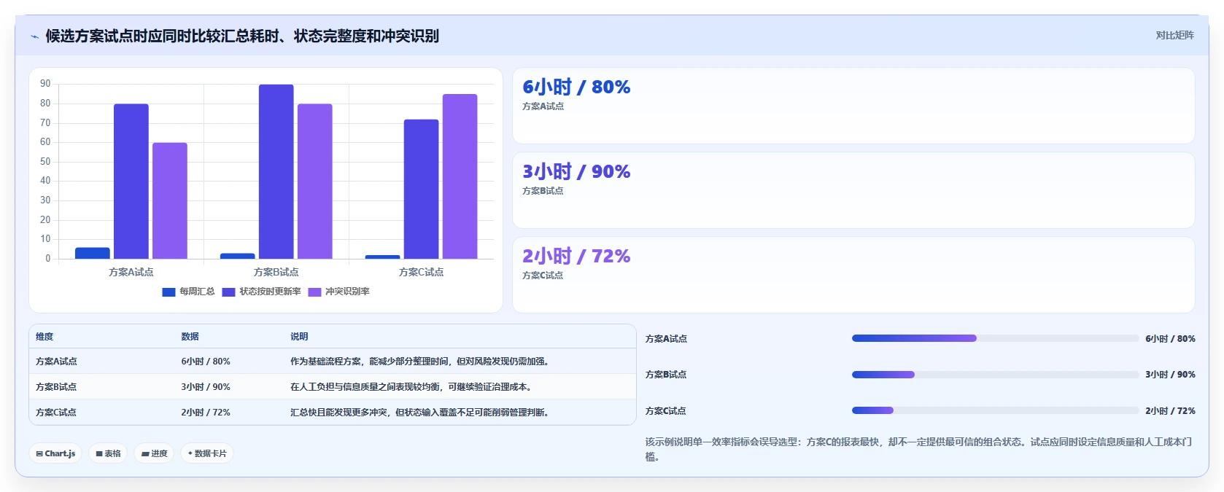Click the 方案B试点 状态按时更新率 bar at 90

tap(276, 172)
